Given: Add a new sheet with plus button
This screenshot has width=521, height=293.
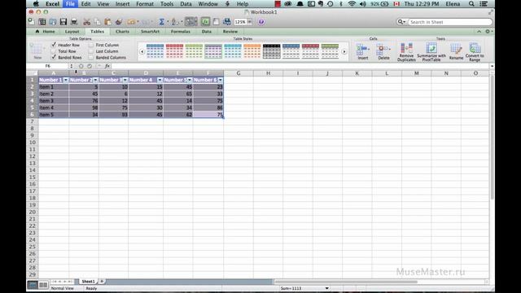Looking at the screenshot, I should coord(102,282).
